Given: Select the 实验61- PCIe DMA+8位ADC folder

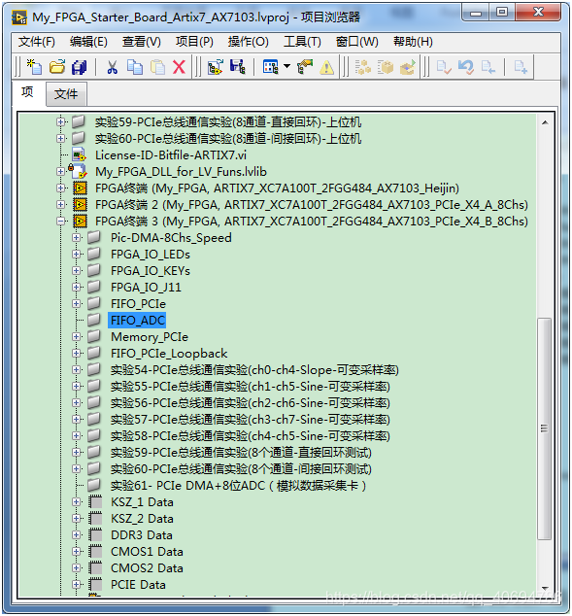Looking at the screenshot, I should (x=238, y=486).
